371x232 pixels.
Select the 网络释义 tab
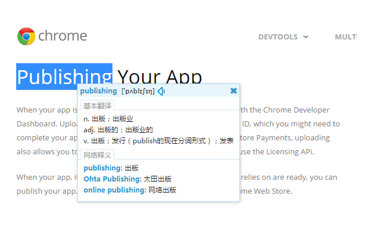click(x=97, y=155)
